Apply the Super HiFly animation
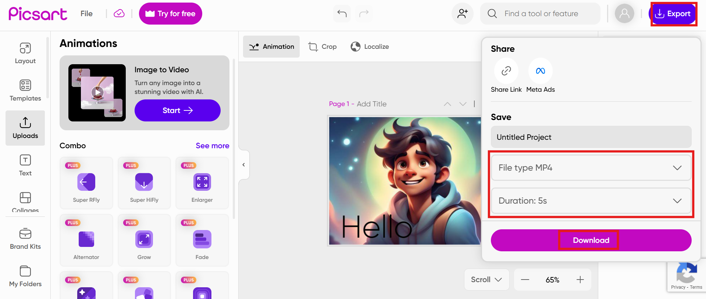This screenshot has width=706, height=299. coord(144,183)
